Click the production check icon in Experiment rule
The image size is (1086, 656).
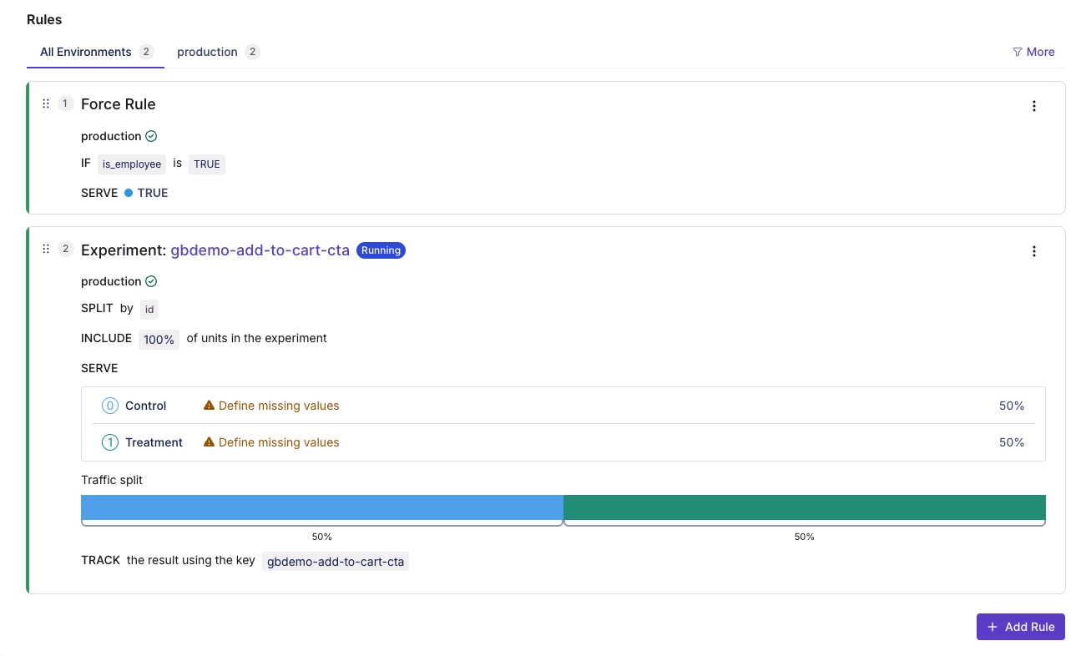pos(151,281)
